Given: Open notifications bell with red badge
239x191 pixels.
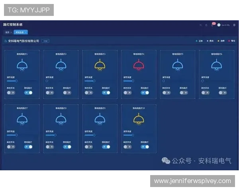Looking at the screenshot, I should (x=212, y=25).
